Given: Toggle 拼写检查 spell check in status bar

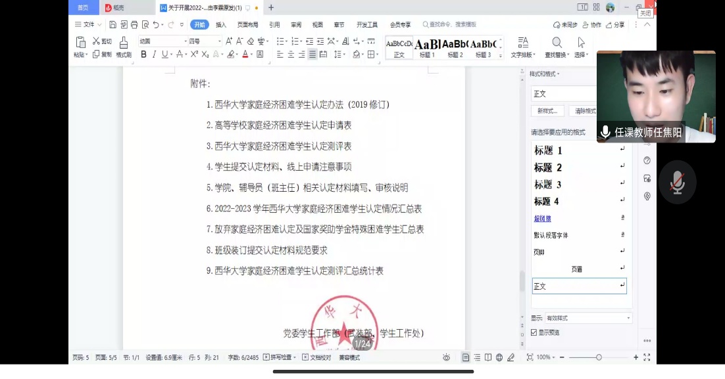Looking at the screenshot, I should click(280, 357).
